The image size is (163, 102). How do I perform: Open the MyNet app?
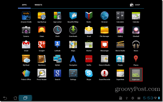[x=57, y=60]
